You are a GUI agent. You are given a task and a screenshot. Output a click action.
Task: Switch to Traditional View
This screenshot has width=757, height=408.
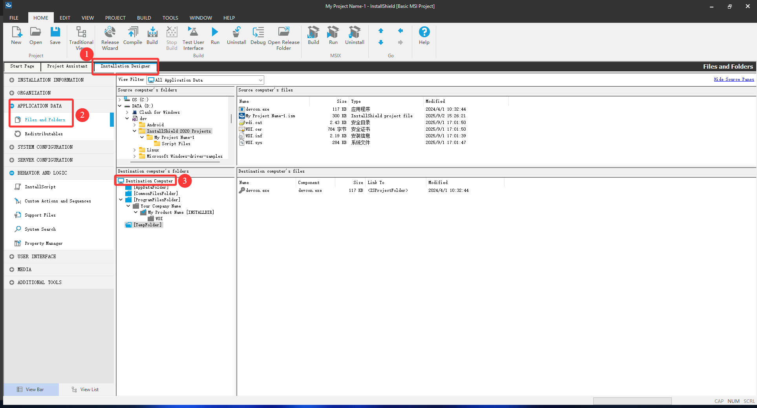click(81, 38)
